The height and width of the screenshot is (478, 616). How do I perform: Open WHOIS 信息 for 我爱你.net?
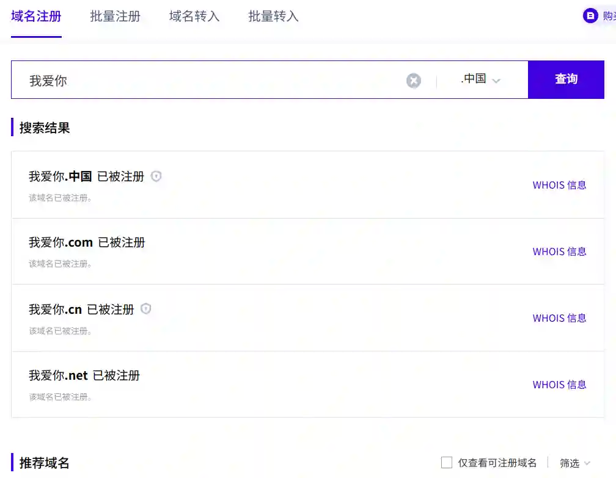(559, 385)
